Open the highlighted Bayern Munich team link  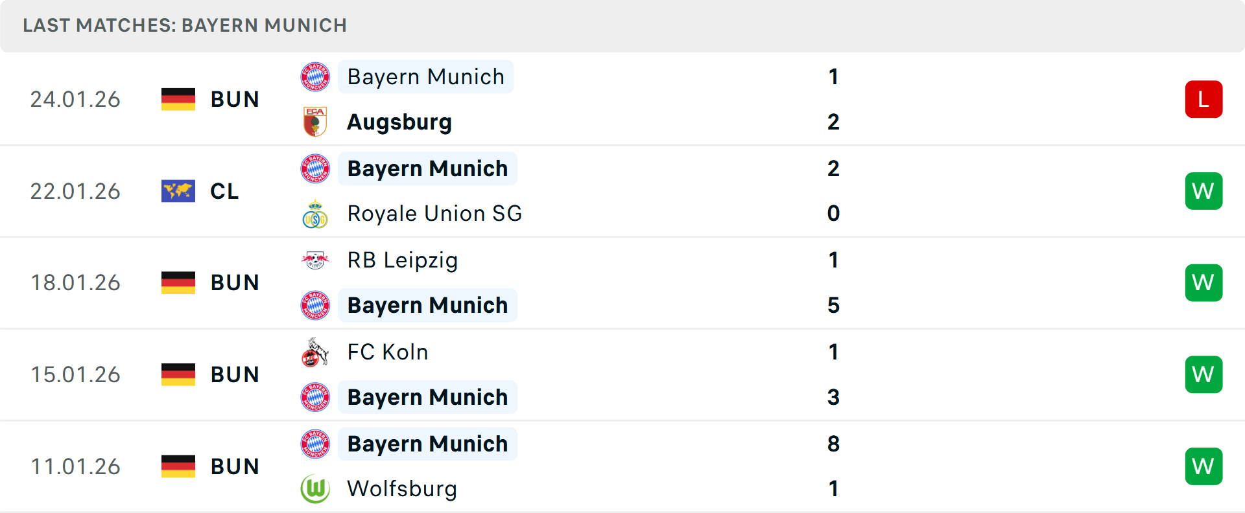point(425,76)
